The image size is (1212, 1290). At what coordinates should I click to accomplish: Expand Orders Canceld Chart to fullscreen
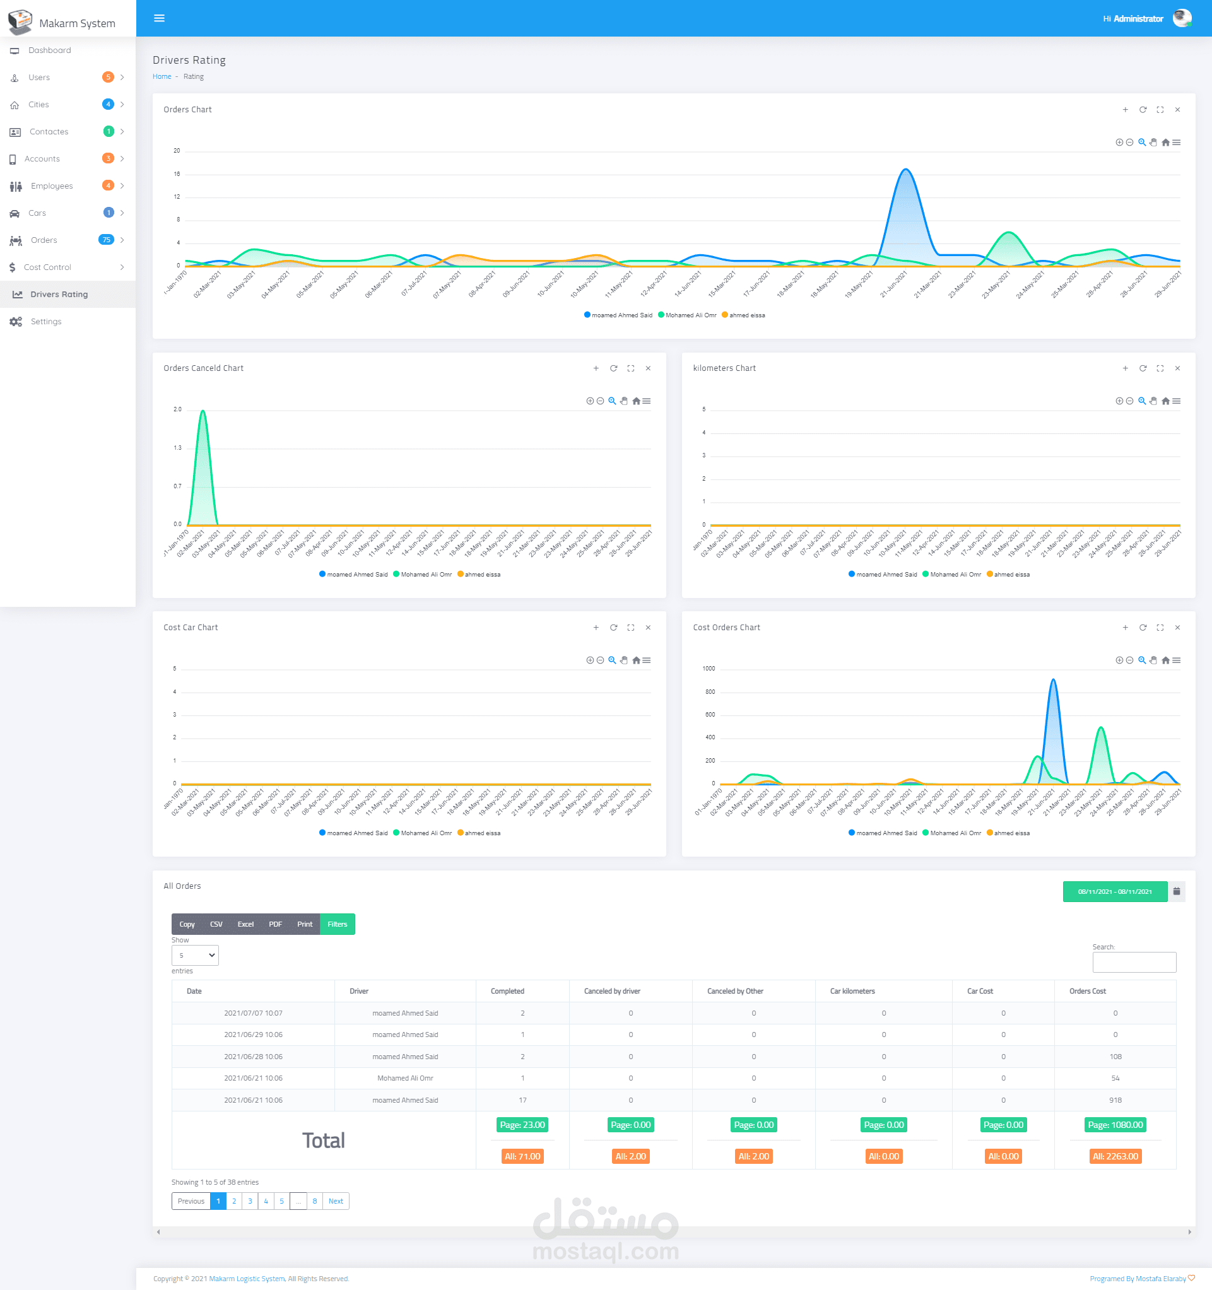[x=630, y=368]
